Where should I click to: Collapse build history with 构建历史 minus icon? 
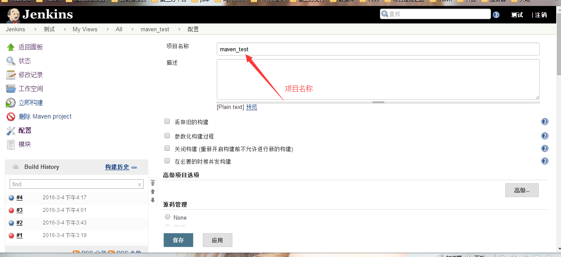(134, 167)
